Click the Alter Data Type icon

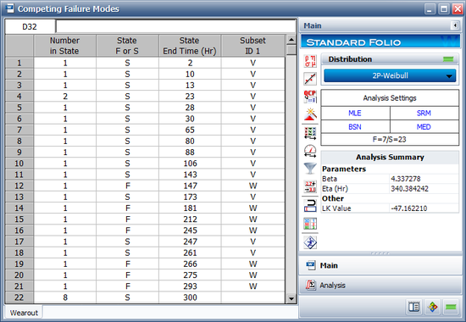coord(310,133)
